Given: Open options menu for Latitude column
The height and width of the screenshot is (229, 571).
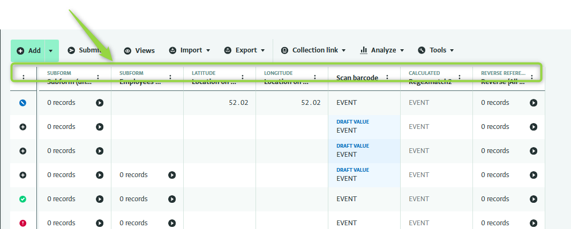Looking at the screenshot, I should [x=243, y=77].
